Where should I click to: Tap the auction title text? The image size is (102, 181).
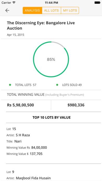click(41, 25)
